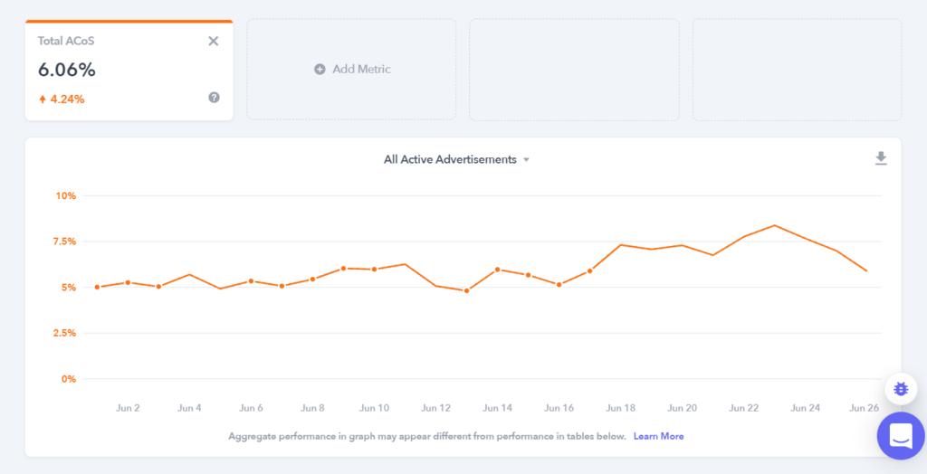
Task: Open the Learn More link
Action: [659, 436]
